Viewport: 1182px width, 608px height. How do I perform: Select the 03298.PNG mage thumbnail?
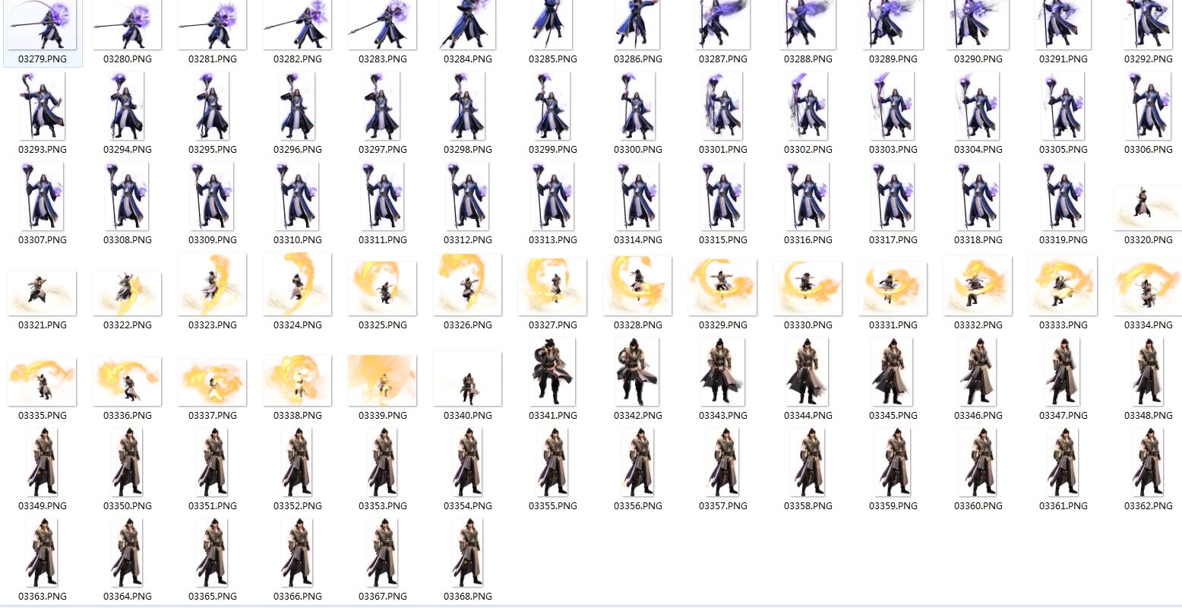pos(468,106)
